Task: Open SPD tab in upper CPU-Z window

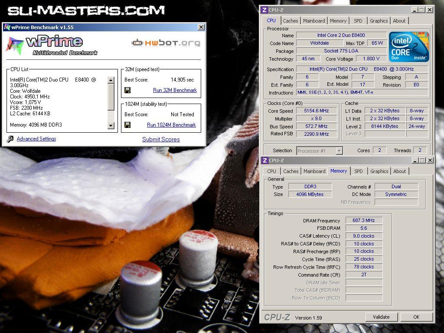Action: (x=358, y=21)
